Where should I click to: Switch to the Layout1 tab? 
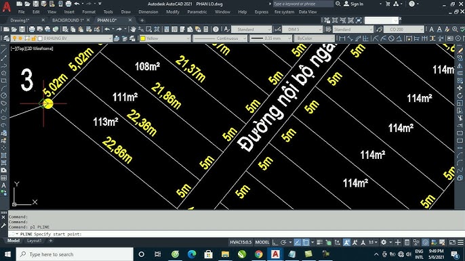tap(35, 241)
